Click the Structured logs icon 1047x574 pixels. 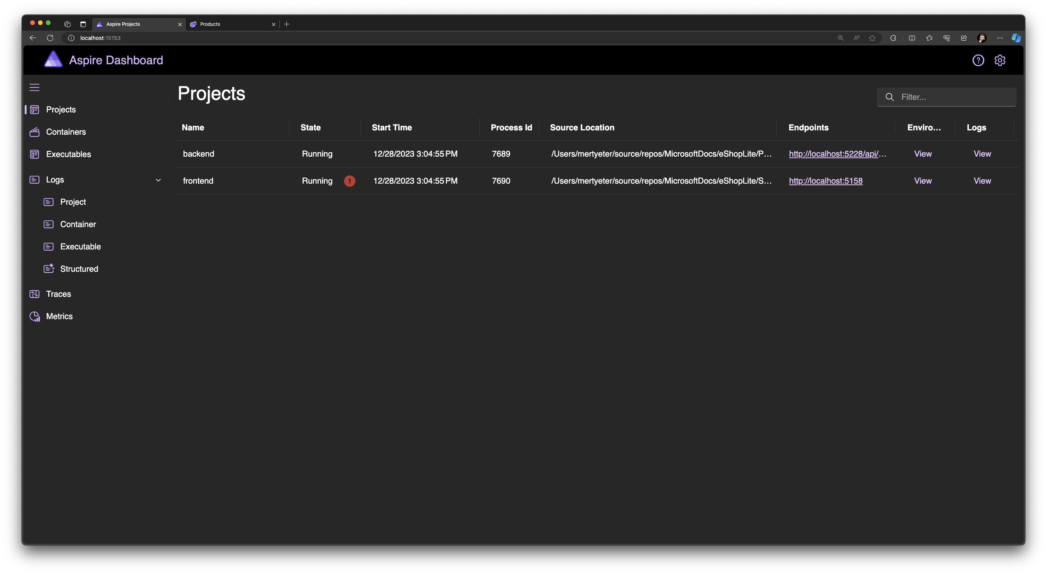click(x=49, y=269)
